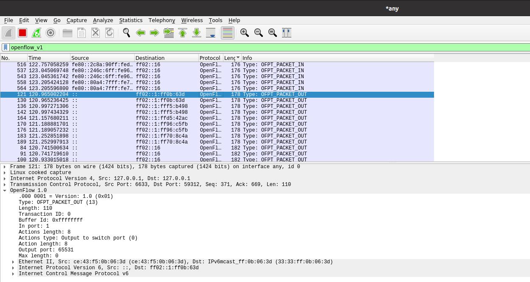The height and width of the screenshot is (282, 530).
Task: Stop the live capture
Action: tap(22, 33)
